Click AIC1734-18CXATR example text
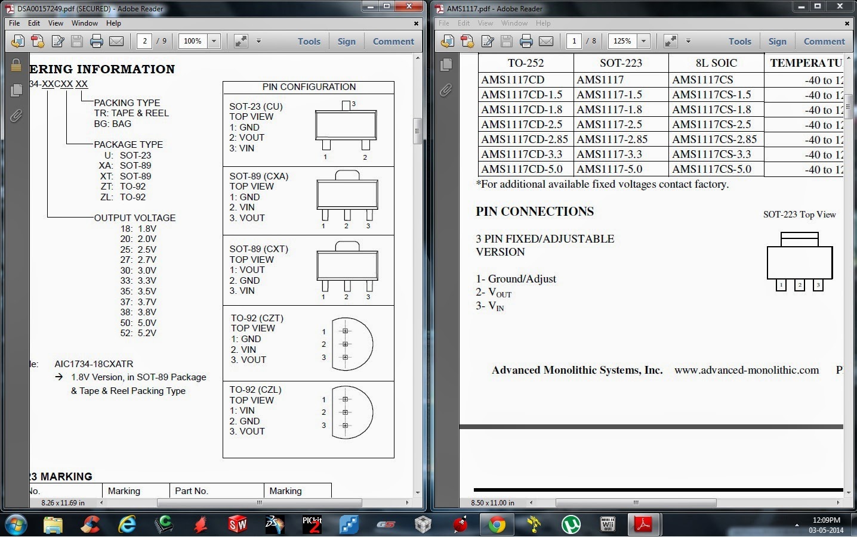The image size is (857, 537). click(94, 364)
